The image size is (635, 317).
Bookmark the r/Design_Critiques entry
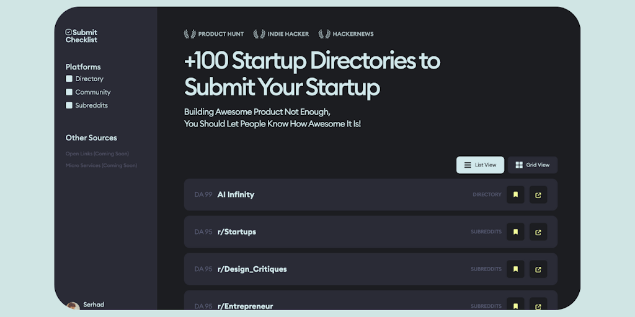click(515, 269)
